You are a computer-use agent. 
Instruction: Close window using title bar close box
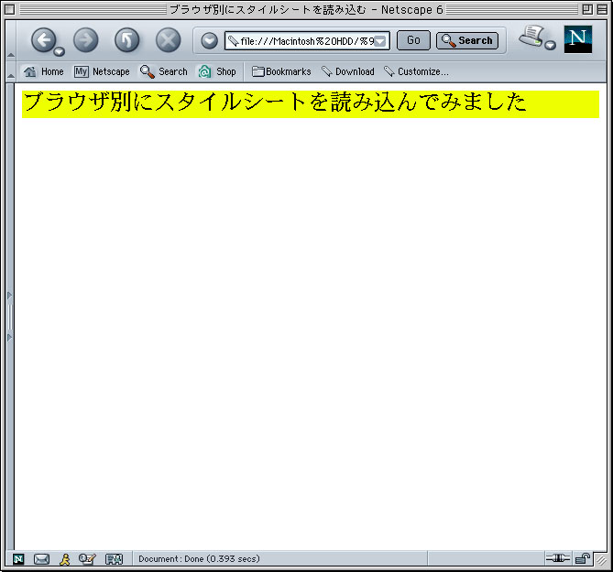10,9
